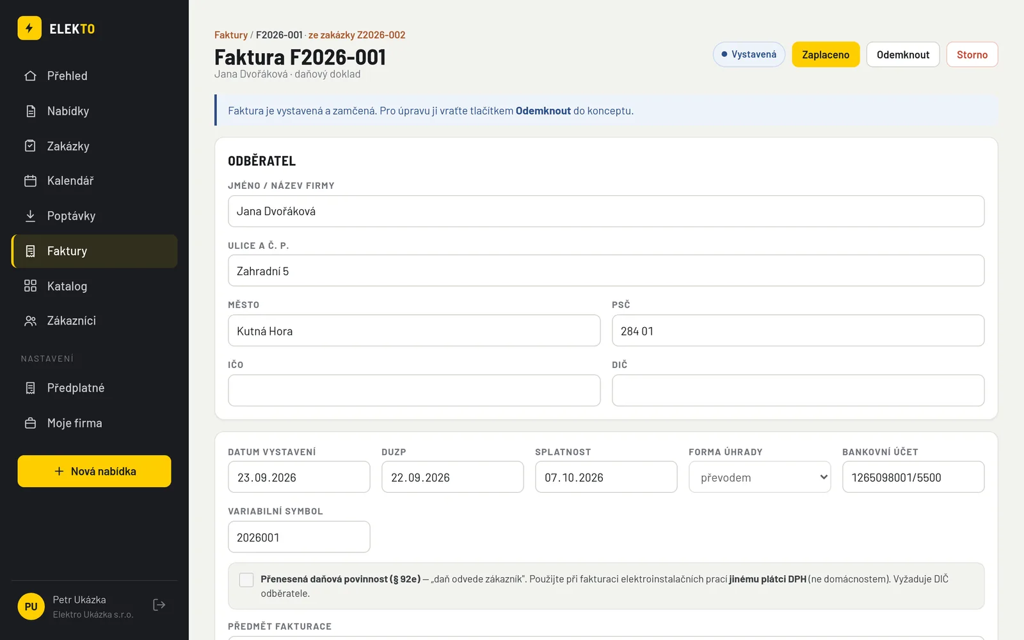Click the Město field with Kutná Hora
The height and width of the screenshot is (640, 1024).
[414, 331]
